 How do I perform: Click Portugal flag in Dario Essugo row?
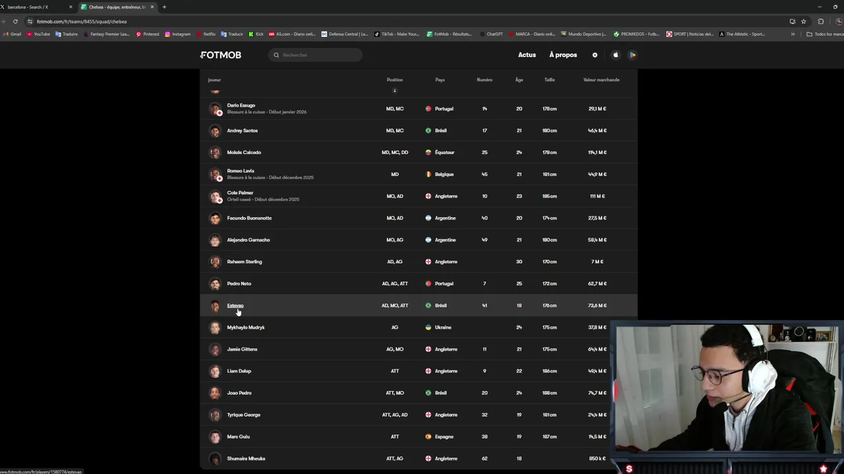(x=429, y=109)
